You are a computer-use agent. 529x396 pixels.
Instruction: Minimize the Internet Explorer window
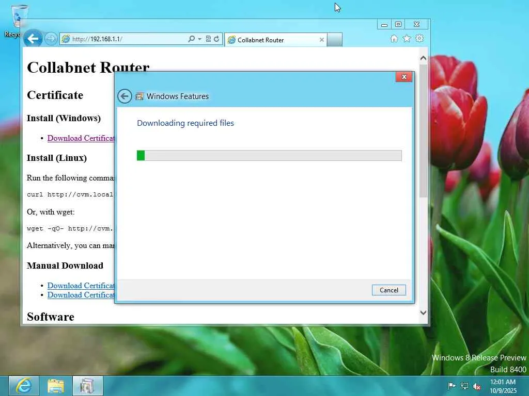coord(384,25)
